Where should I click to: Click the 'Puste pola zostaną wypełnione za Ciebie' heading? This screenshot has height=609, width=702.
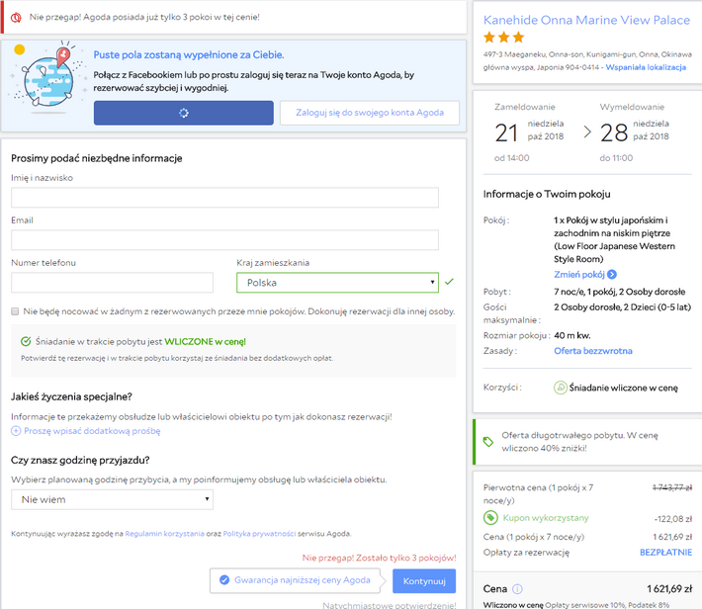pyautogui.click(x=189, y=55)
